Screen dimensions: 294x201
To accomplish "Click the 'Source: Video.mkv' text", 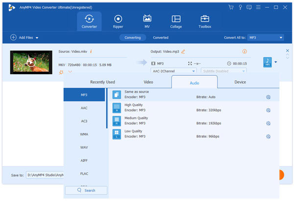I will click(x=73, y=51).
